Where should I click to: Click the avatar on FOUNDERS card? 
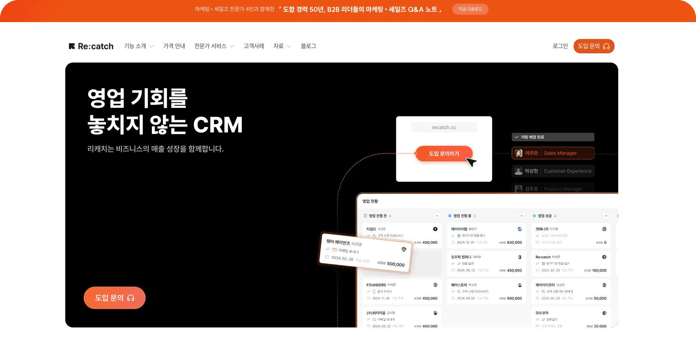(x=435, y=285)
